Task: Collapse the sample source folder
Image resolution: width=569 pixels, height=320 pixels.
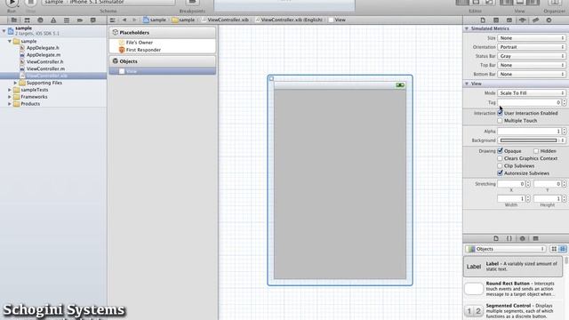Action: pyautogui.click(x=10, y=41)
